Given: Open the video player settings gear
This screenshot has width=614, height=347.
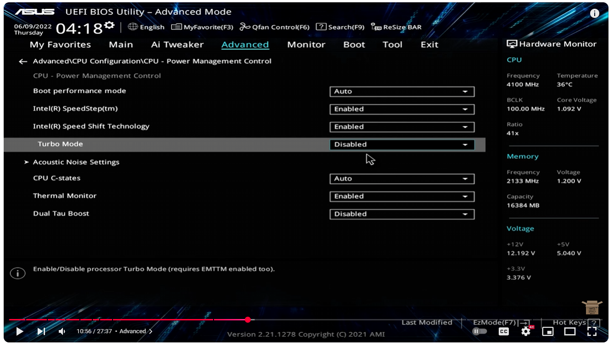Looking at the screenshot, I should [x=526, y=331].
